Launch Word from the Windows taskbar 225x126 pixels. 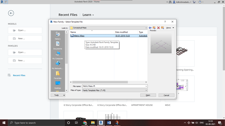pyautogui.click(x=109, y=123)
